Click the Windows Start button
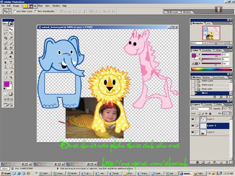This screenshot has width=235, height=176. point(6,173)
